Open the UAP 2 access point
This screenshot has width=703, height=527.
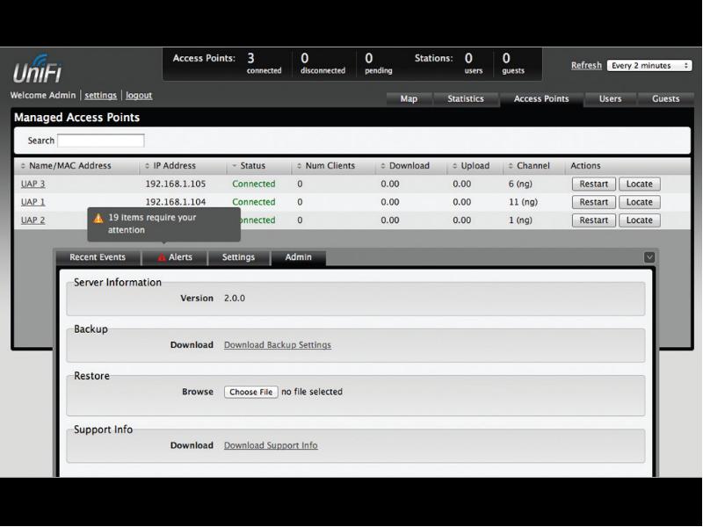click(x=33, y=220)
